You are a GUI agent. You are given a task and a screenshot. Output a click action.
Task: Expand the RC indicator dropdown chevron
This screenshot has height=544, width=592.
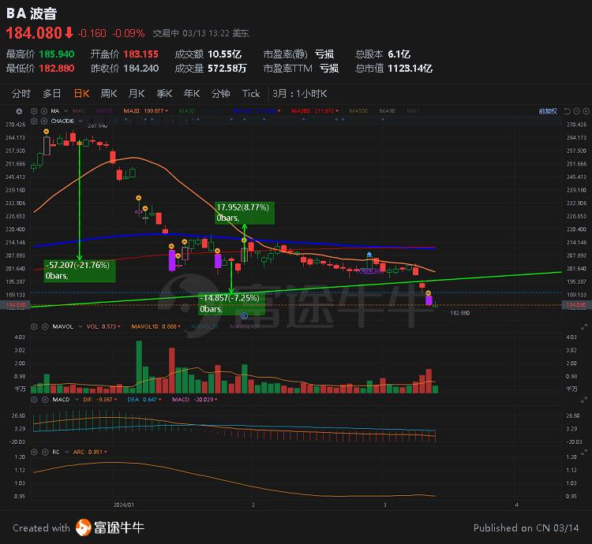click(x=66, y=452)
